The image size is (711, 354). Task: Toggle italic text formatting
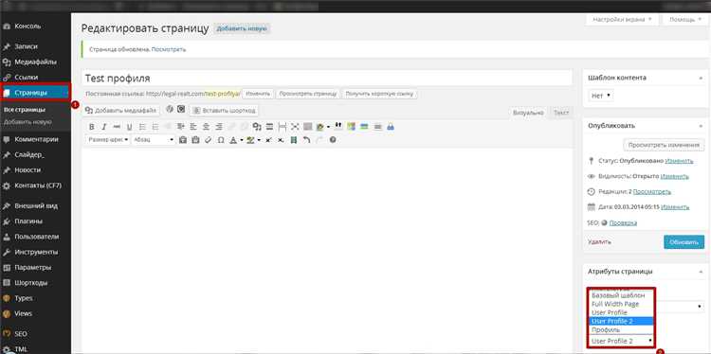coord(104,127)
